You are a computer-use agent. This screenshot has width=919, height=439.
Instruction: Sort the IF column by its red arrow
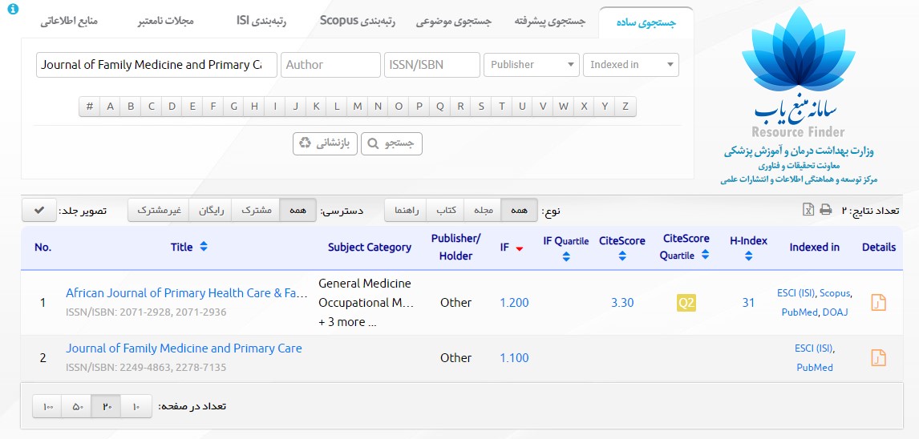pyautogui.click(x=520, y=248)
